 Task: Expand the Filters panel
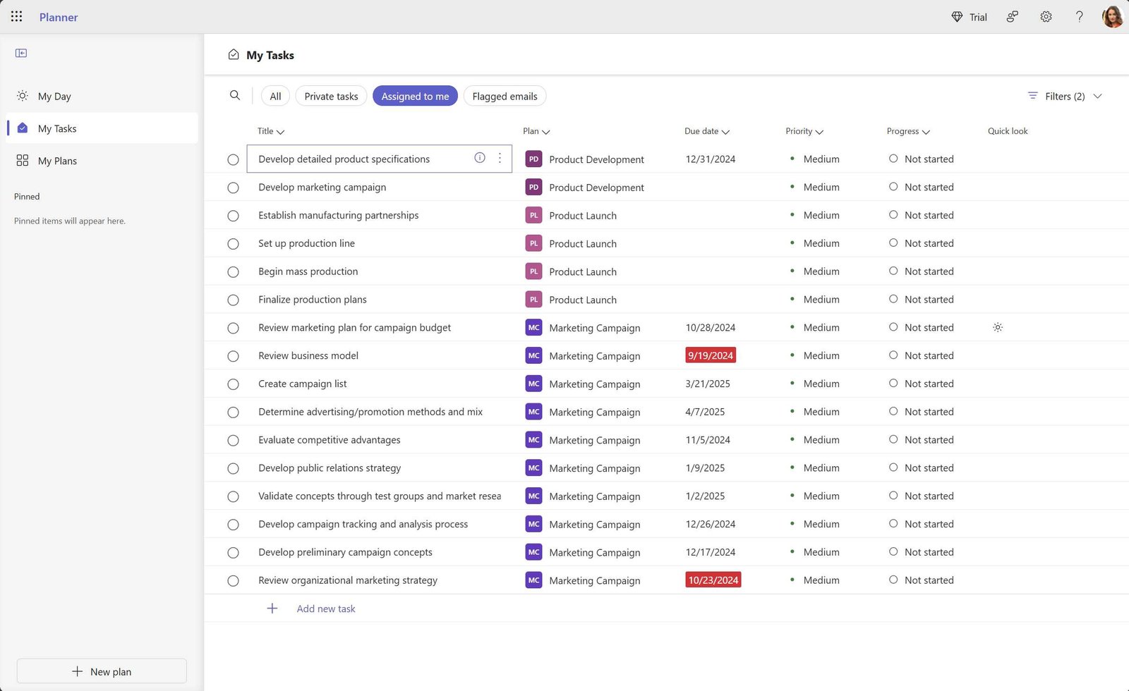tap(1064, 96)
